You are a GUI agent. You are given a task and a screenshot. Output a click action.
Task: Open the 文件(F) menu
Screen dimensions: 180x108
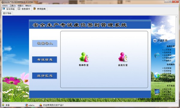click(x=5, y=6)
